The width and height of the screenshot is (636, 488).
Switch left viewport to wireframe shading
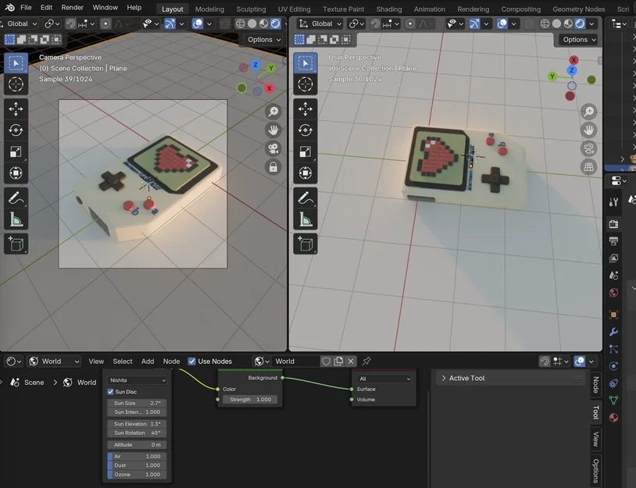(x=241, y=24)
